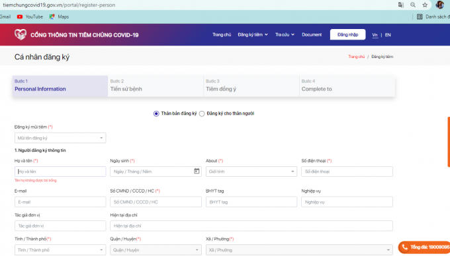Expand the Tra cứu nav menu

(285, 34)
